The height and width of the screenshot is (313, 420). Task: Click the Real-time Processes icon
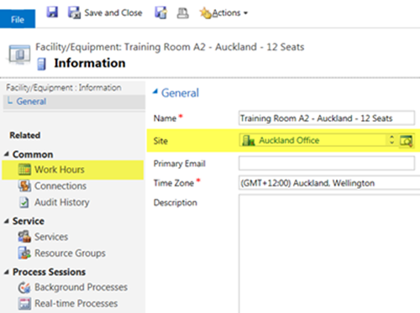[x=24, y=304]
